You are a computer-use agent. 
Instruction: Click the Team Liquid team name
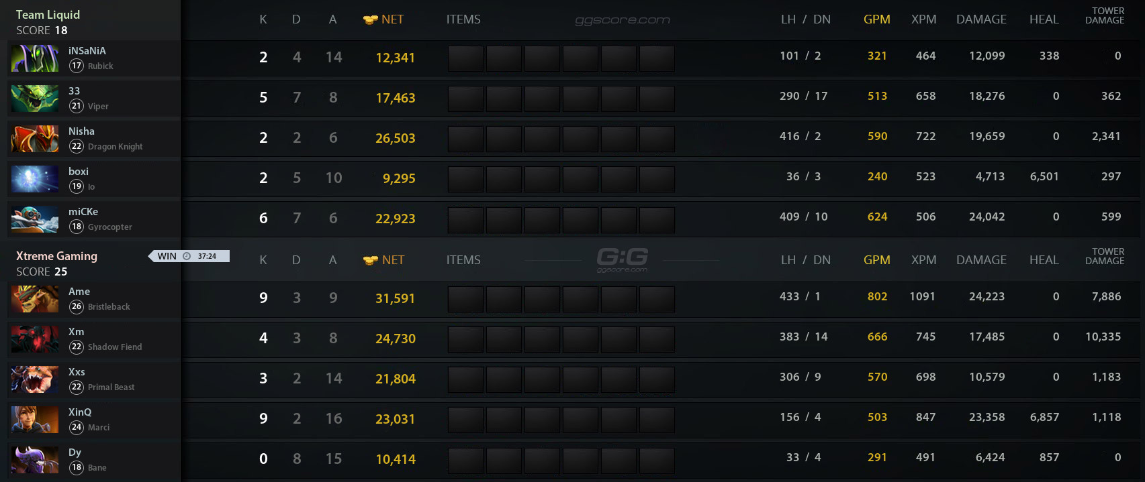[48, 14]
